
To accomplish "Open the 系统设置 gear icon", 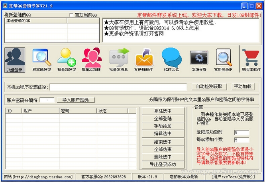I will (199, 60).
